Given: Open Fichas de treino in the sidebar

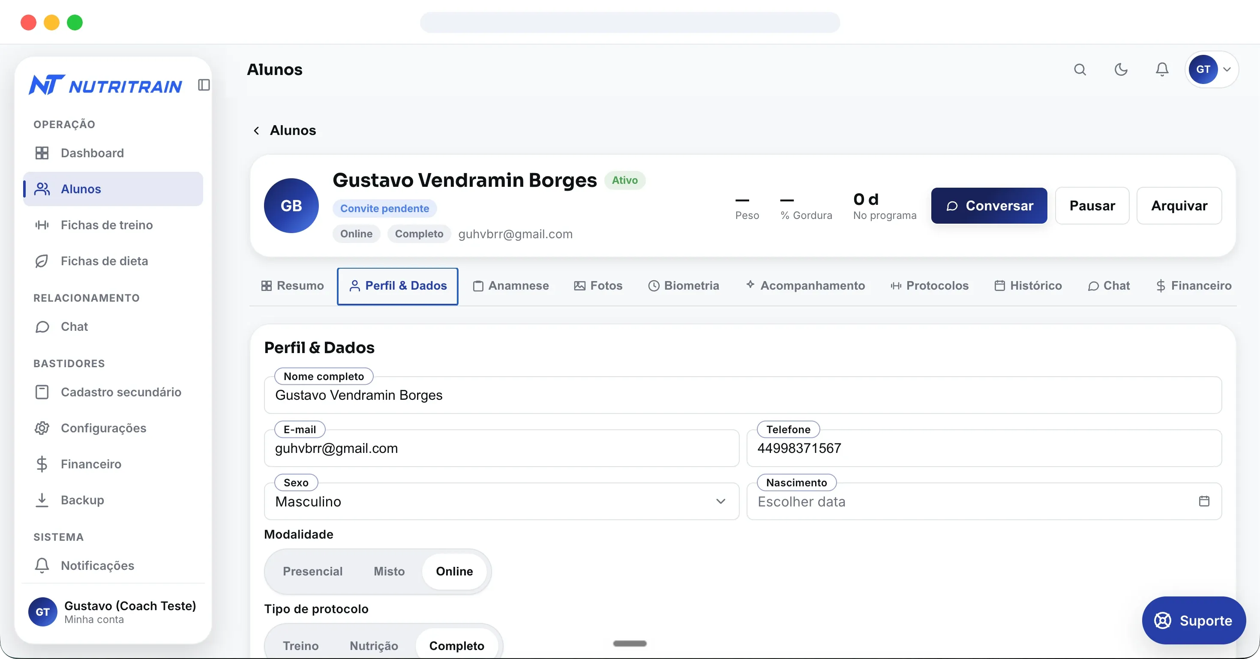Looking at the screenshot, I should click(x=113, y=225).
